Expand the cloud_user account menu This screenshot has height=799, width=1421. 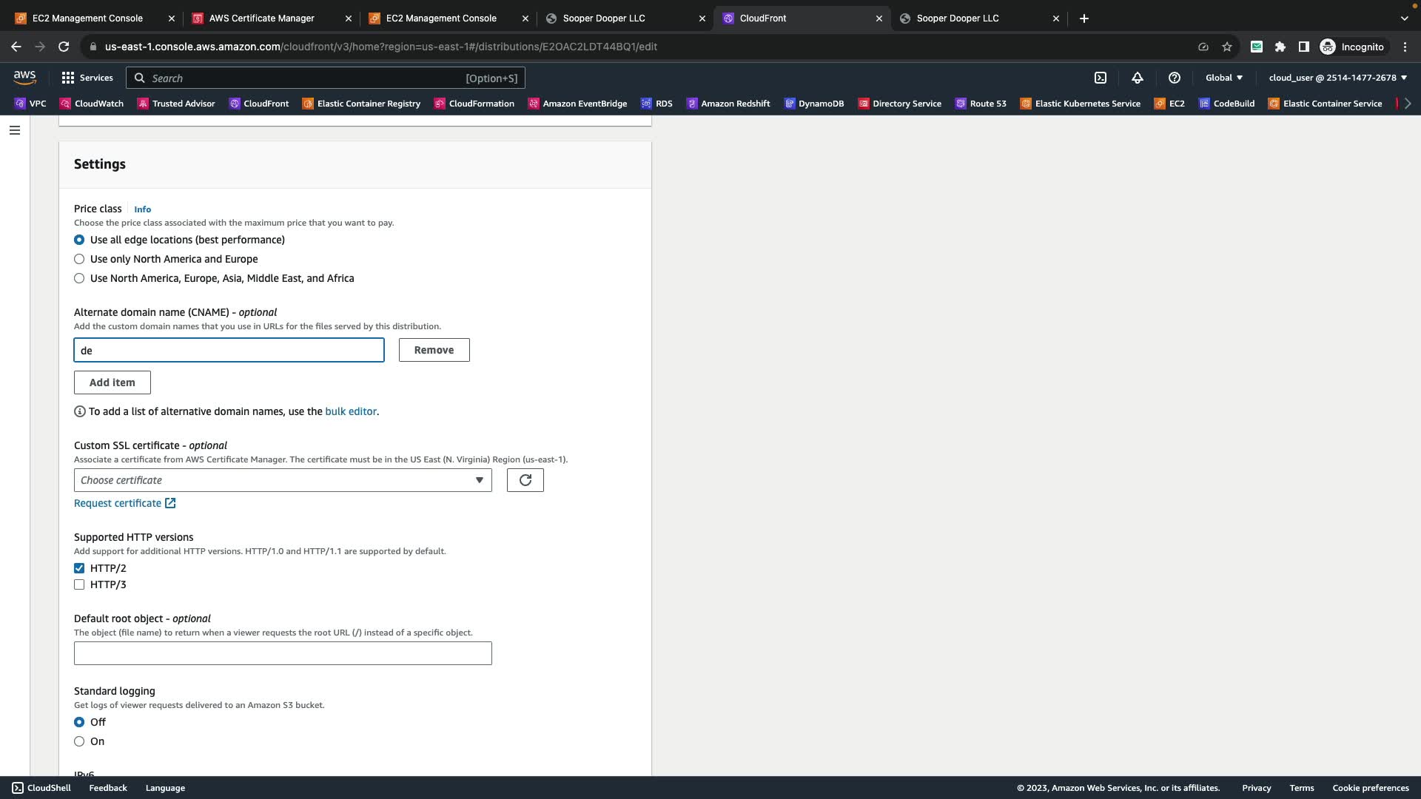[1337, 78]
